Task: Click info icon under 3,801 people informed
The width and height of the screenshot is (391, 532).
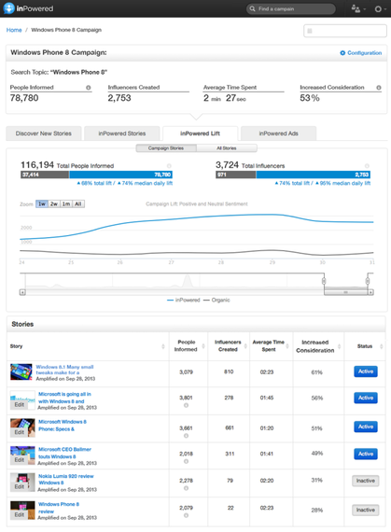Action: tap(186, 405)
